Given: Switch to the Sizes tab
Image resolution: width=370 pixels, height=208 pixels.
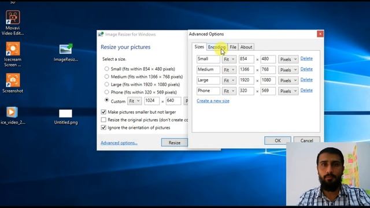Looking at the screenshot, I should point(199,47).
